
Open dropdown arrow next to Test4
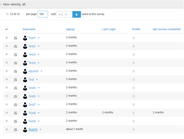pos(39,63)
